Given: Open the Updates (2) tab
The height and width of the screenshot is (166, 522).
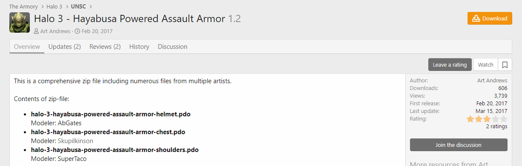Looking at the screenshot, I should (x=65, y=47).
